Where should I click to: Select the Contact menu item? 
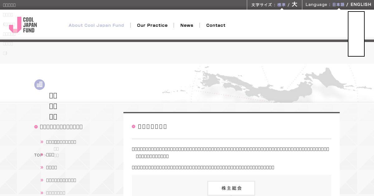[x=216, y=25]
